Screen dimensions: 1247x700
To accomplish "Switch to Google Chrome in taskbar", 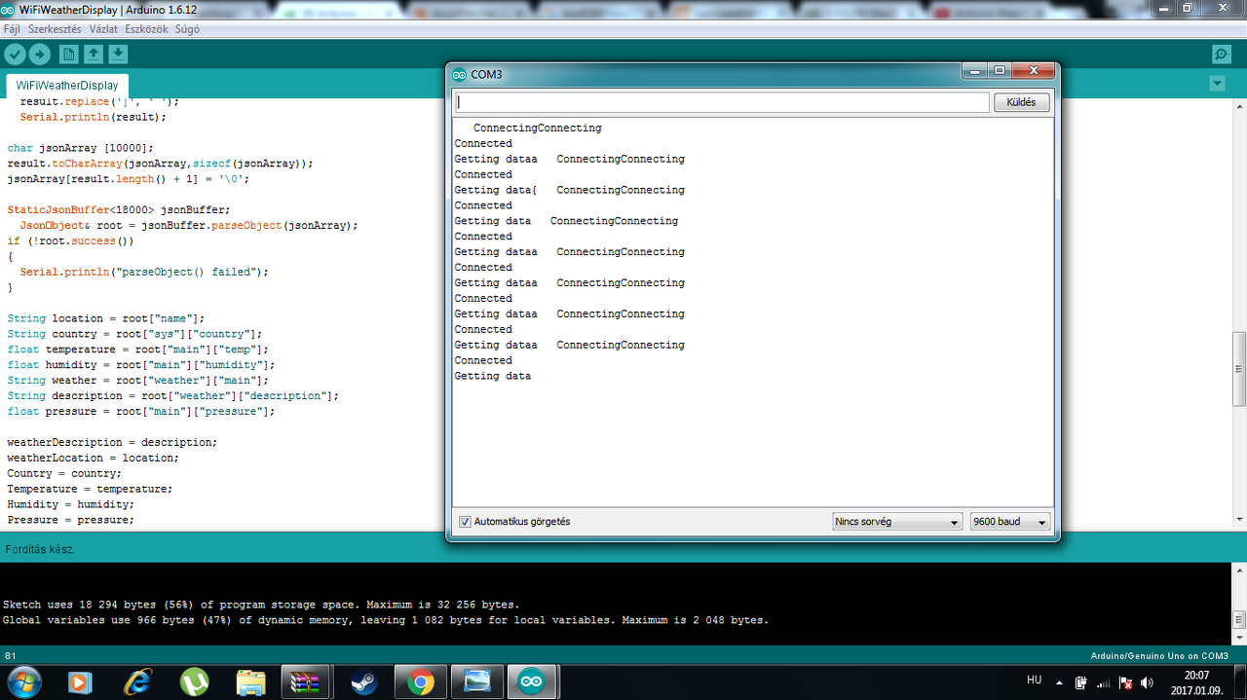I will click(421, 682).
